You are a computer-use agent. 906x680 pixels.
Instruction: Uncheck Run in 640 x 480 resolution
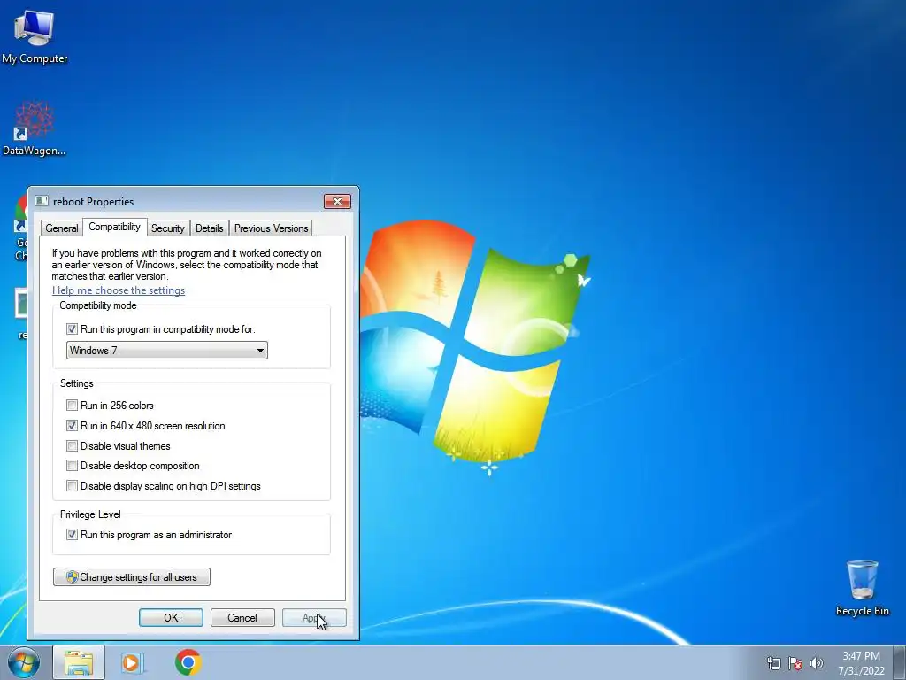[72, 426]
